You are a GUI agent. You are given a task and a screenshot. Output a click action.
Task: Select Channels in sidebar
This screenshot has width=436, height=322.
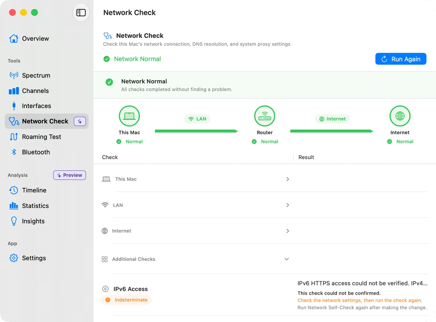point(35,91)
